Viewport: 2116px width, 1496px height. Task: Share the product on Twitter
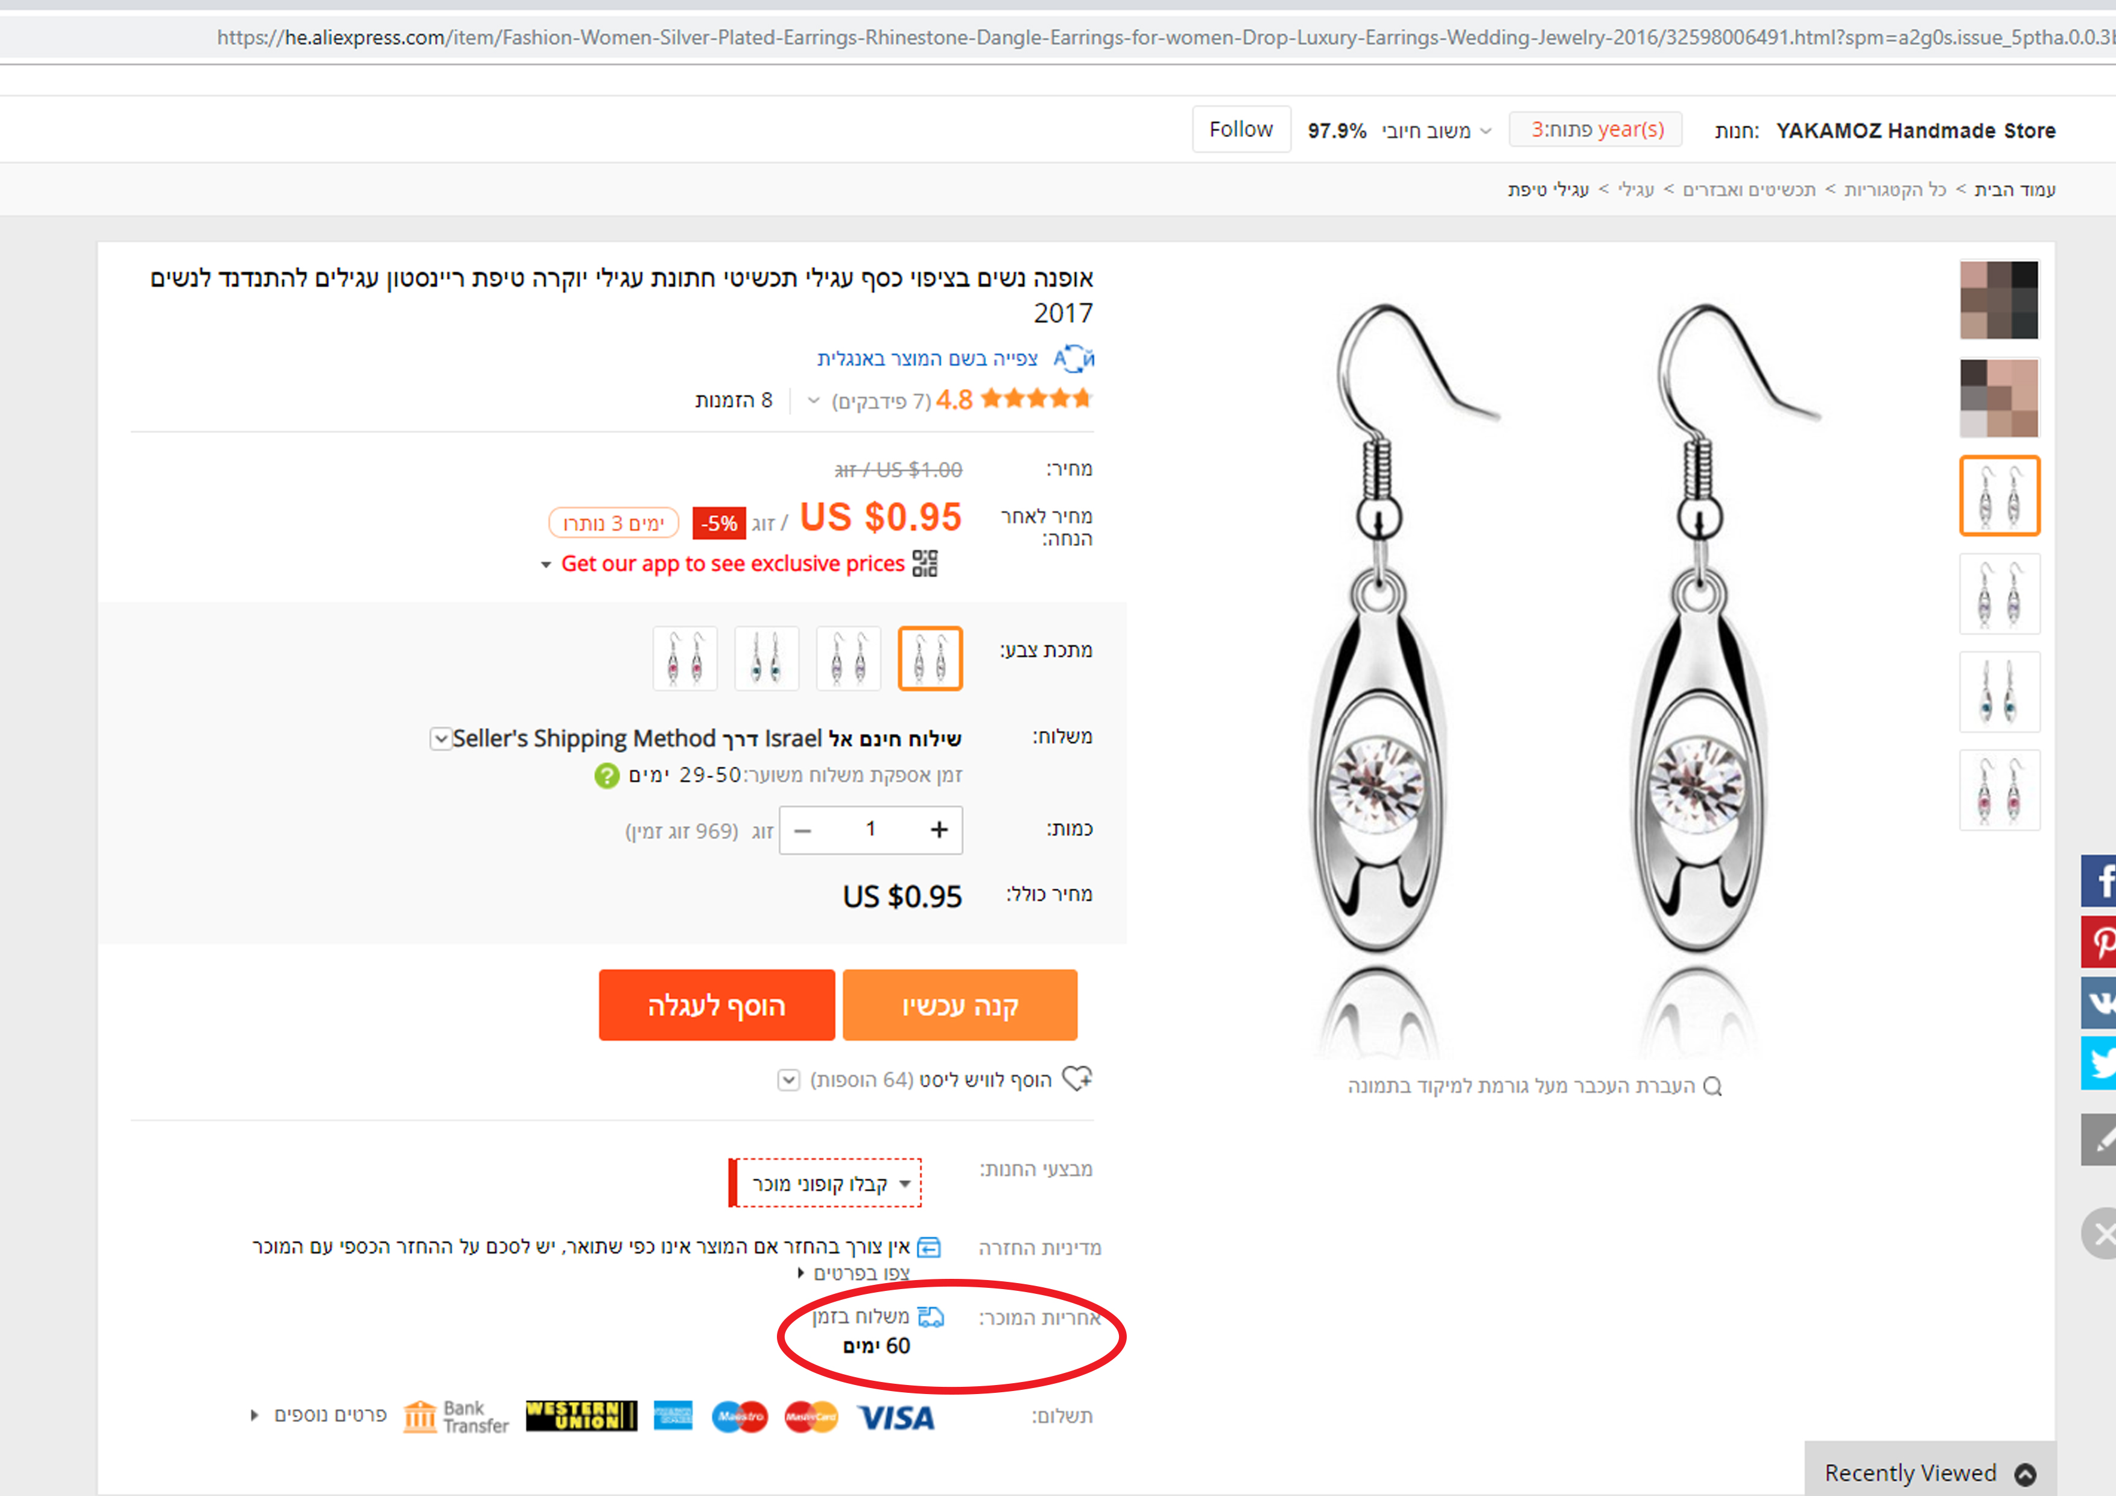click(x=2100, y=1063)
